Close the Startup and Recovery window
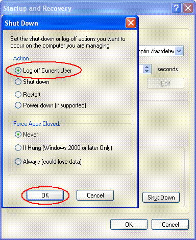This screenshot has width=196, height=240. (188, 8)
